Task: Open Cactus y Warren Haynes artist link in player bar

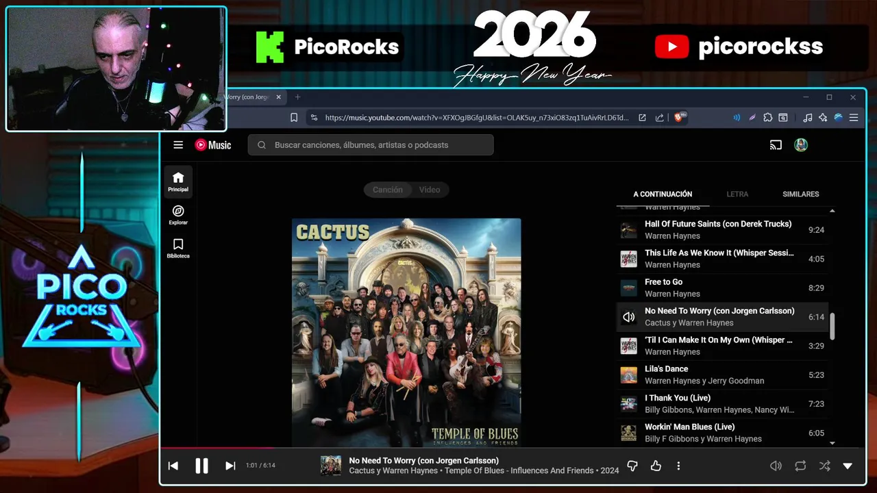Action: coord(394,470)
